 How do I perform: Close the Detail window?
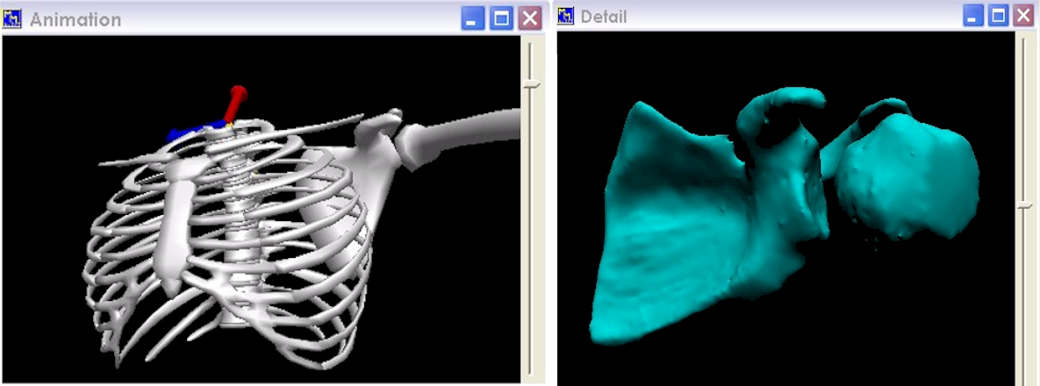[x=1023, y=16]
